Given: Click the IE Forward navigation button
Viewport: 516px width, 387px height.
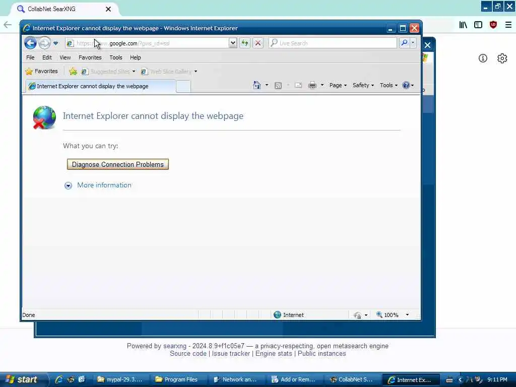Looking at the screenshot, I should point(44,43).
